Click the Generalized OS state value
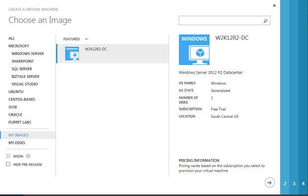Viewport: 308px width, 196px height. click(220, 91)
